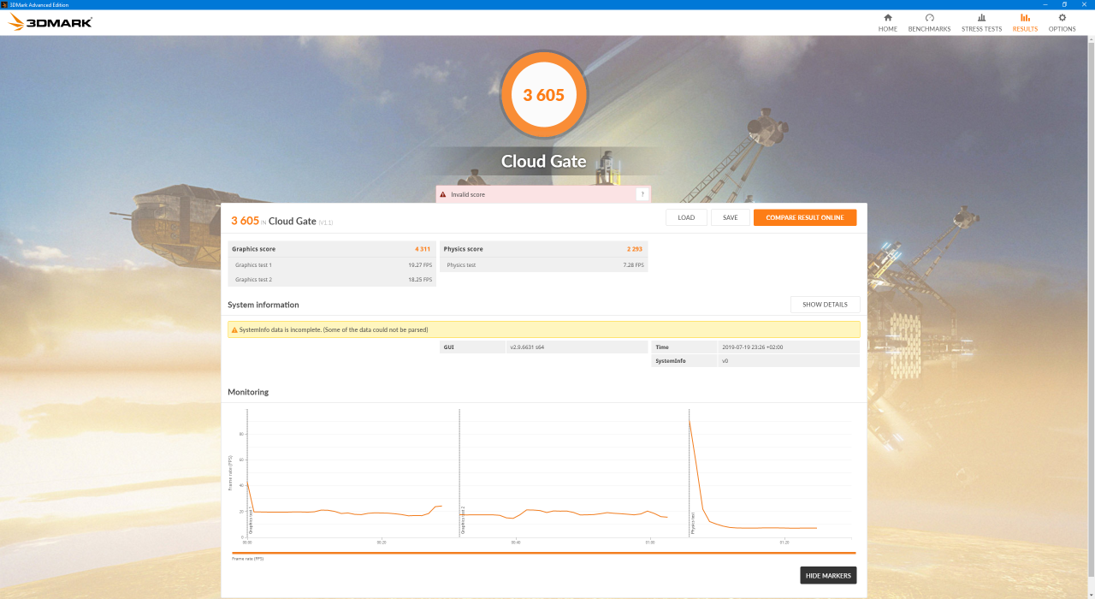Click the Time value 2019-07-19
The height and width of the screenshot is (599, 1095).
pos(753,347)
